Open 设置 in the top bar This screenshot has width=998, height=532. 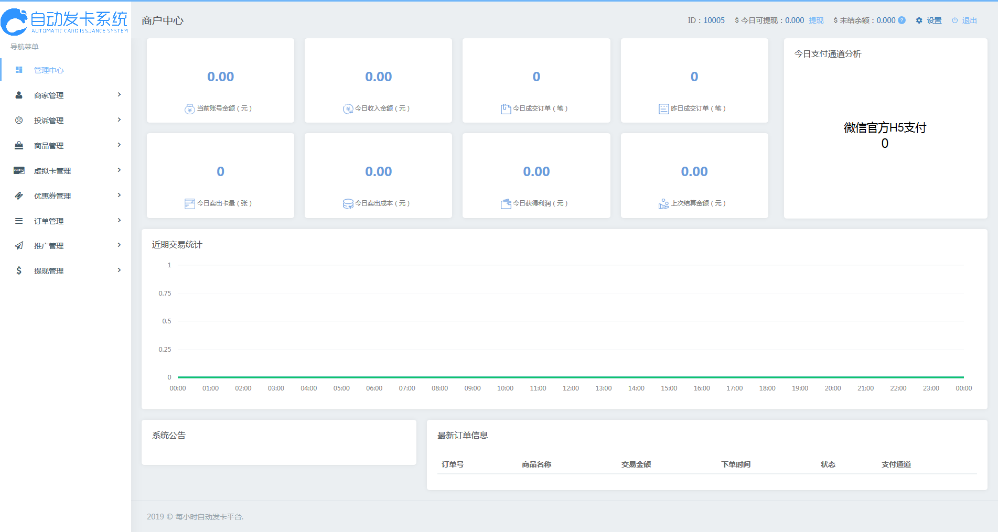[x=929, y=20]
